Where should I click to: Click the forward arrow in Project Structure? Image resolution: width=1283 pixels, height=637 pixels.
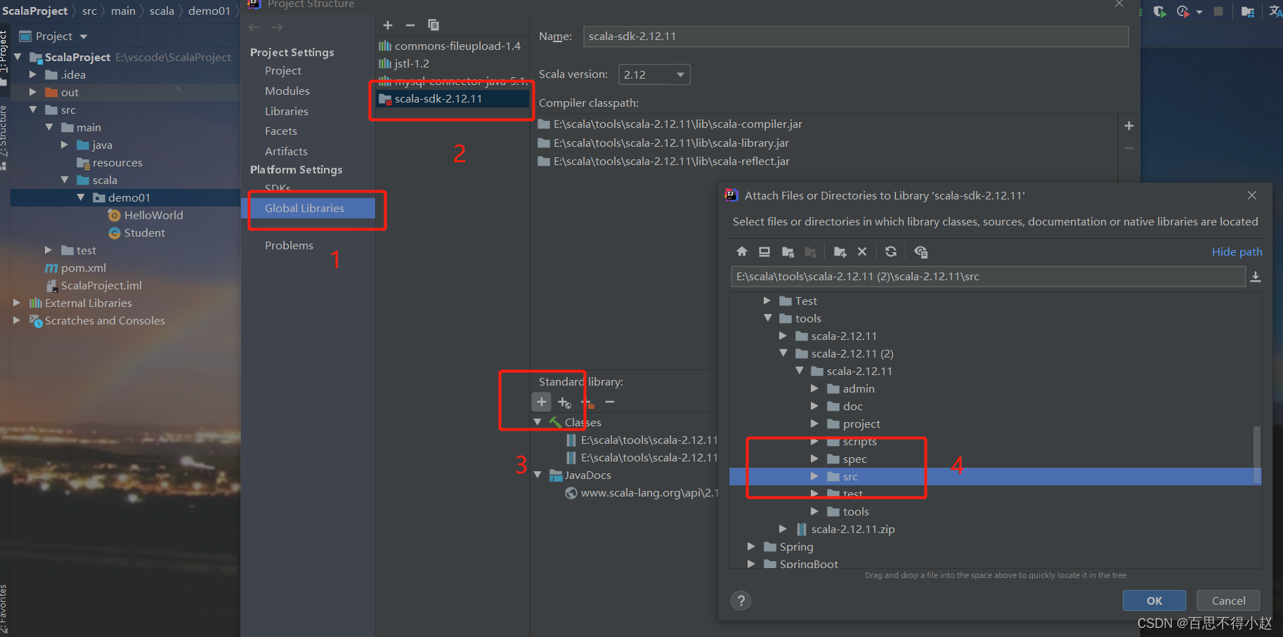click(x=278, y=27)
